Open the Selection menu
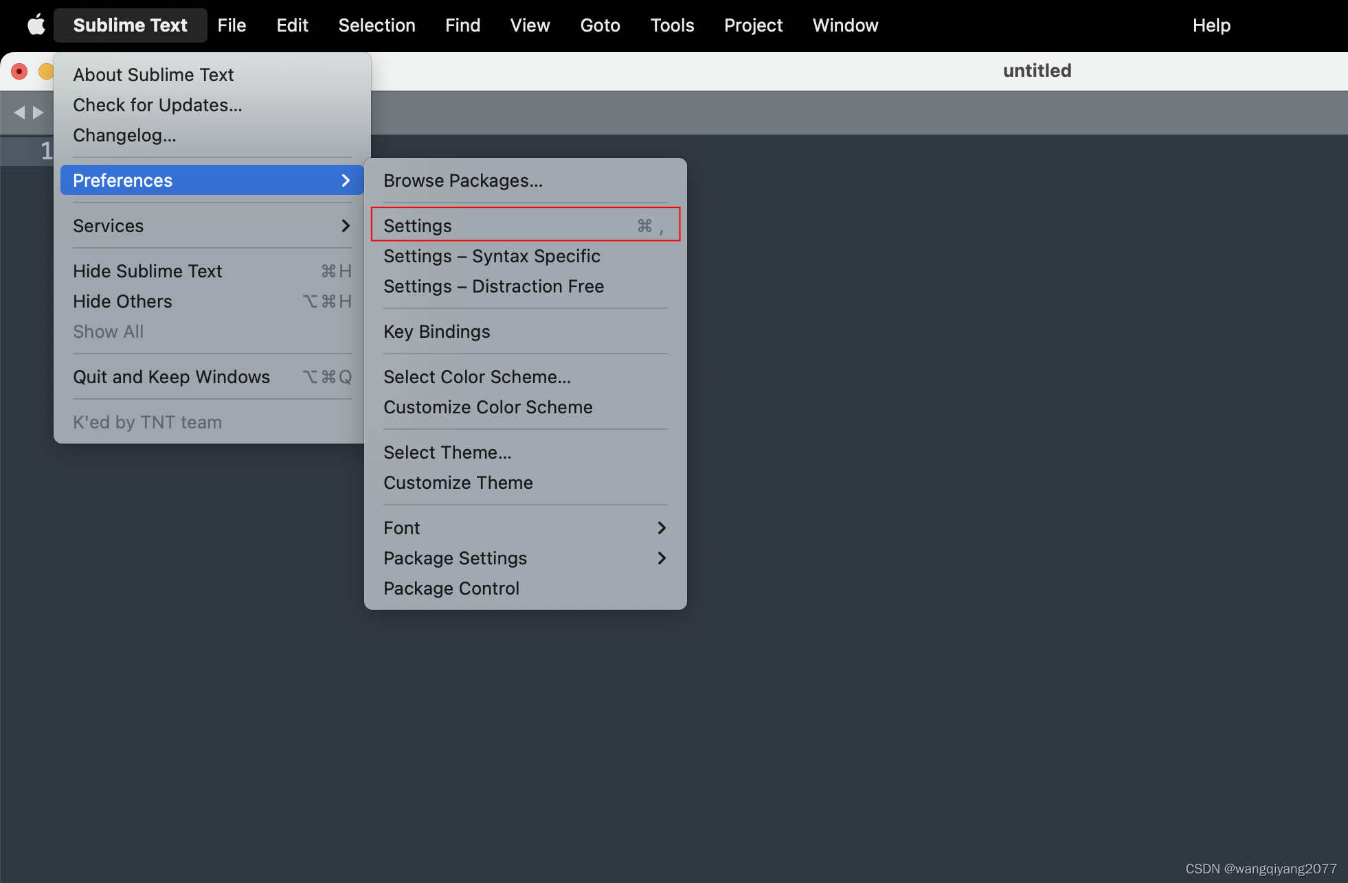Viewport: 1348px width, 883px height. (377, 25)
